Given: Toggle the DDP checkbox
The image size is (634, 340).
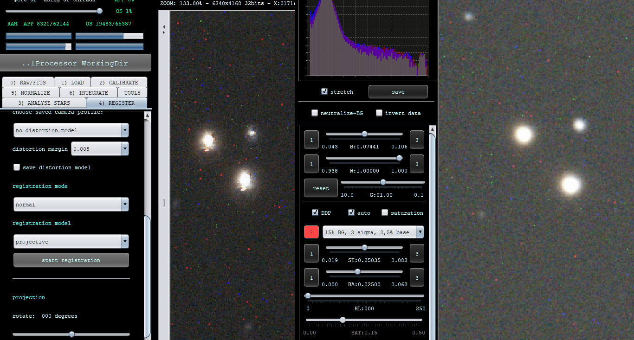Looking at the screenshot, I should coord(315,212).
